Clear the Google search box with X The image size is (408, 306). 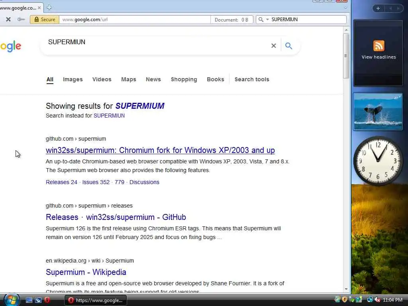tap(273, 46)
